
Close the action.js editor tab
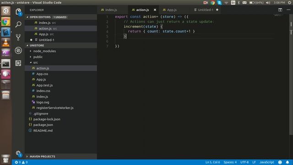tap(155, 10)
